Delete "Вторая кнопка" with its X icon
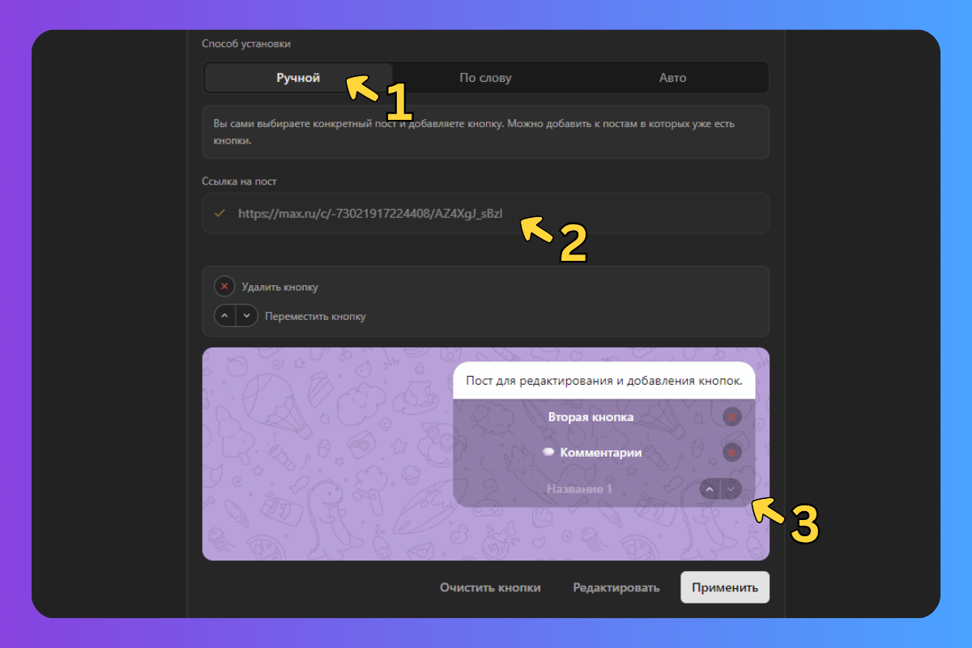Viewport: 972px width, 648px height. pyautogui.click(x=731, y=417)
